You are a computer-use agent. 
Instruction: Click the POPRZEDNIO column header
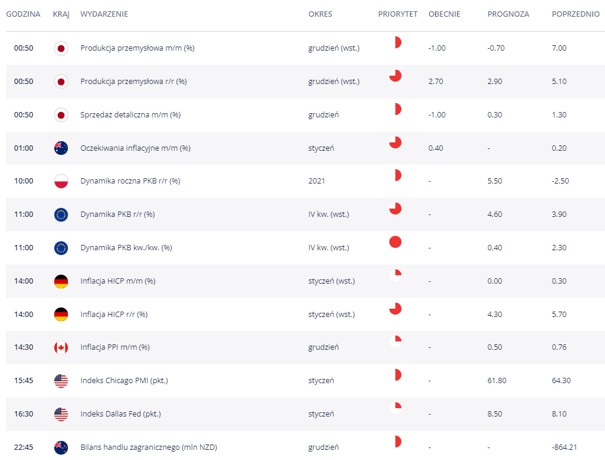[575, 14]
